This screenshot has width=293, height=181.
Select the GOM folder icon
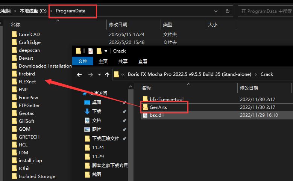pos(14,129)
